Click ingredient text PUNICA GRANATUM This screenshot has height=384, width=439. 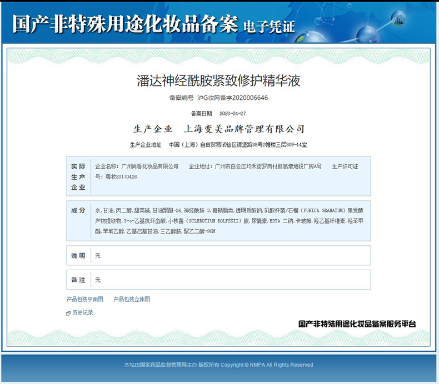click(x=323, y=211)
